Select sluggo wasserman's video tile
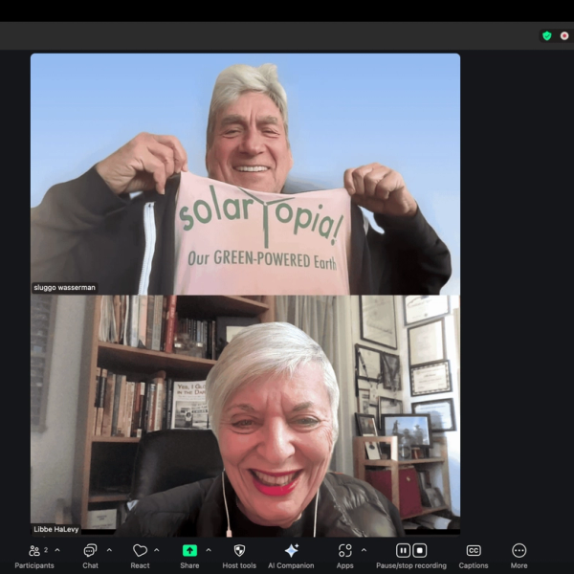The width and height of the screenshot is (574, 574). point(245,174)
